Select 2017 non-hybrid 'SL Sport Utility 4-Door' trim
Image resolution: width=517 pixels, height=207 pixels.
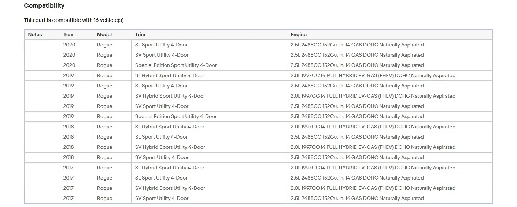pos(161,178)
